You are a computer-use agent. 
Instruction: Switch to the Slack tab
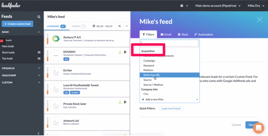click(183, 35)
